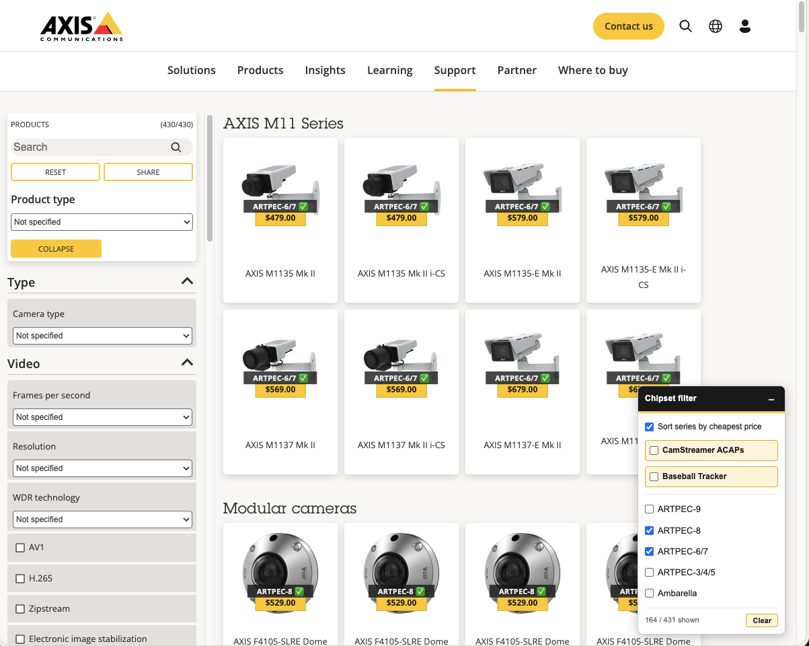Open the WDR technology dropdown

103,519
